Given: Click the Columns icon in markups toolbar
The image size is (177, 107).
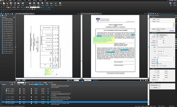Looking at the screenshot, I should (x=26, y=83).
